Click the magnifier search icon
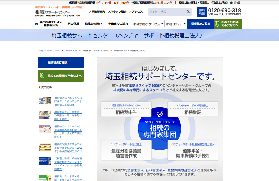This screenshot has height=181, width=279. (x=188, y=12)
